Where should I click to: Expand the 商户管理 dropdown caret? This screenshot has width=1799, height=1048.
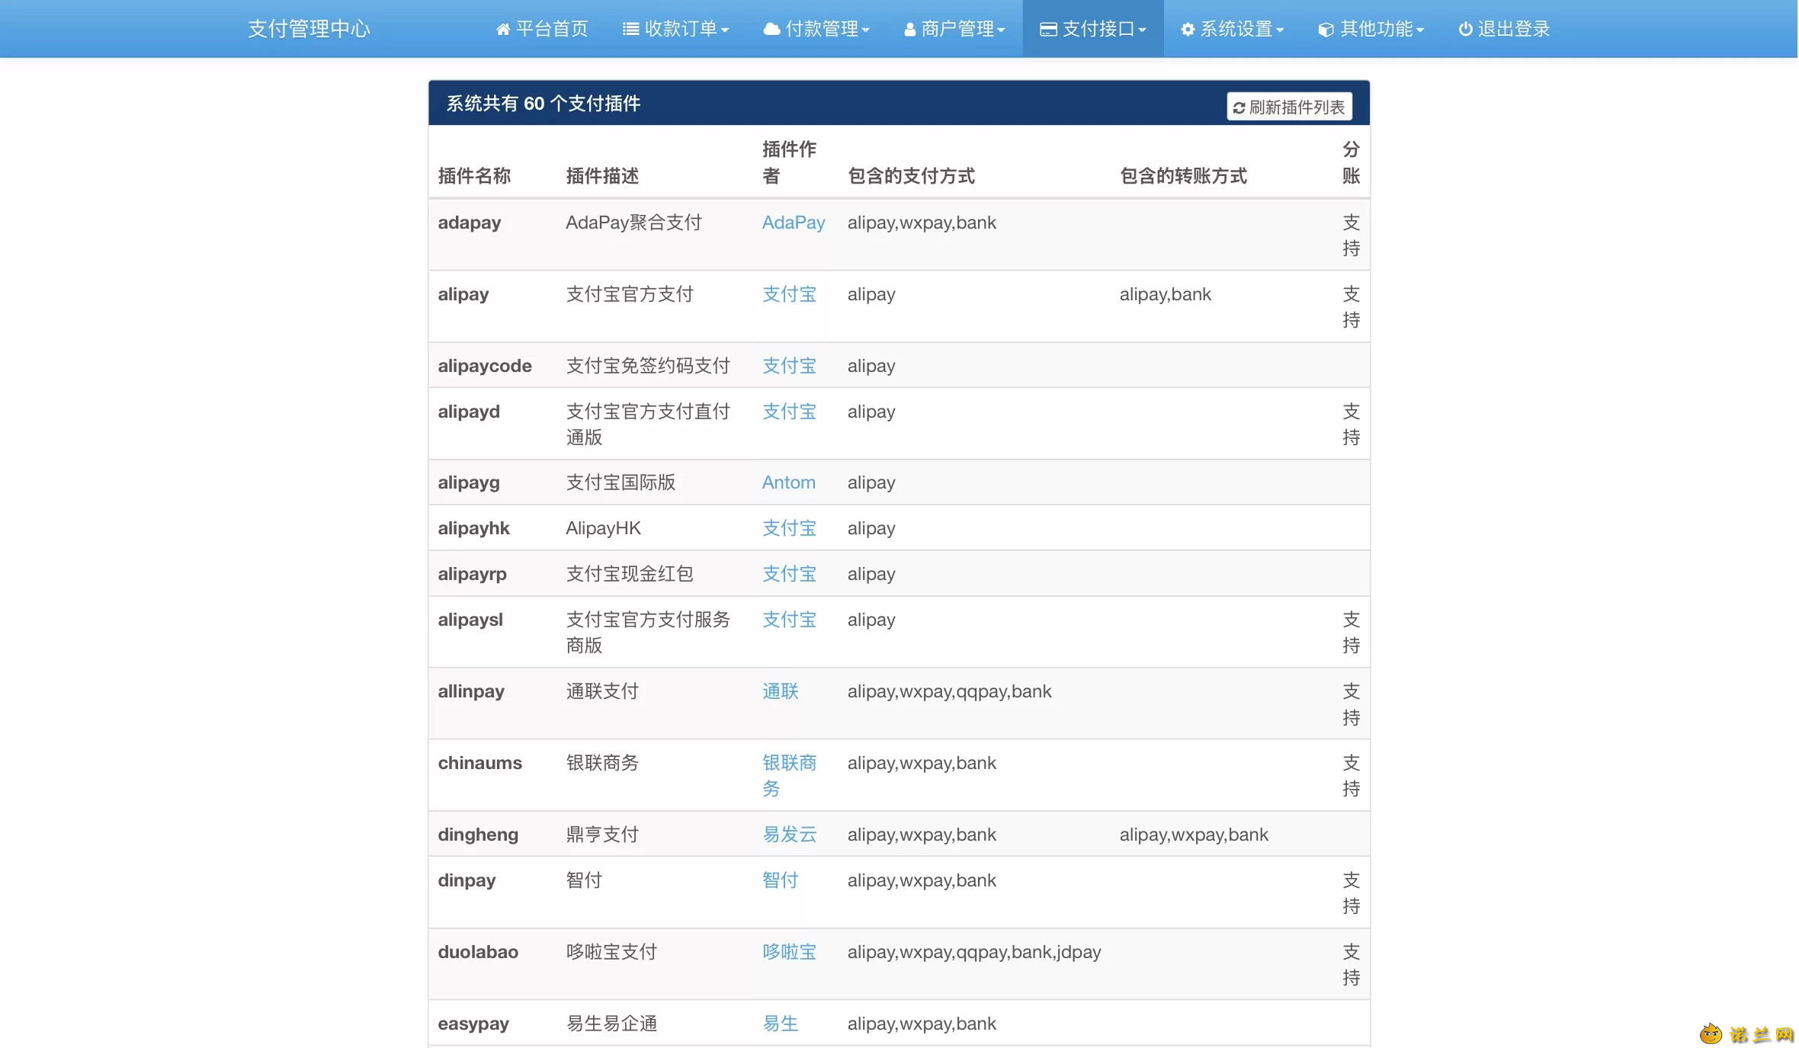[1001, 30]
